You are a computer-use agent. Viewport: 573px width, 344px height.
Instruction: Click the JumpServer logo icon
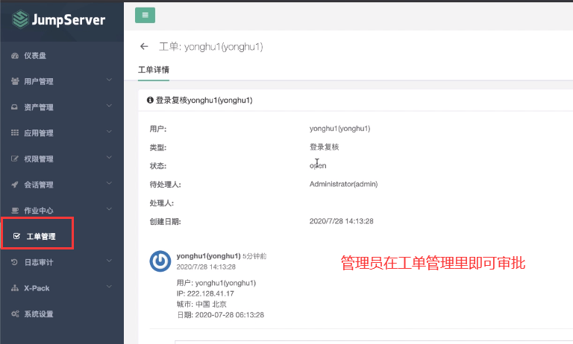[19, 19]
